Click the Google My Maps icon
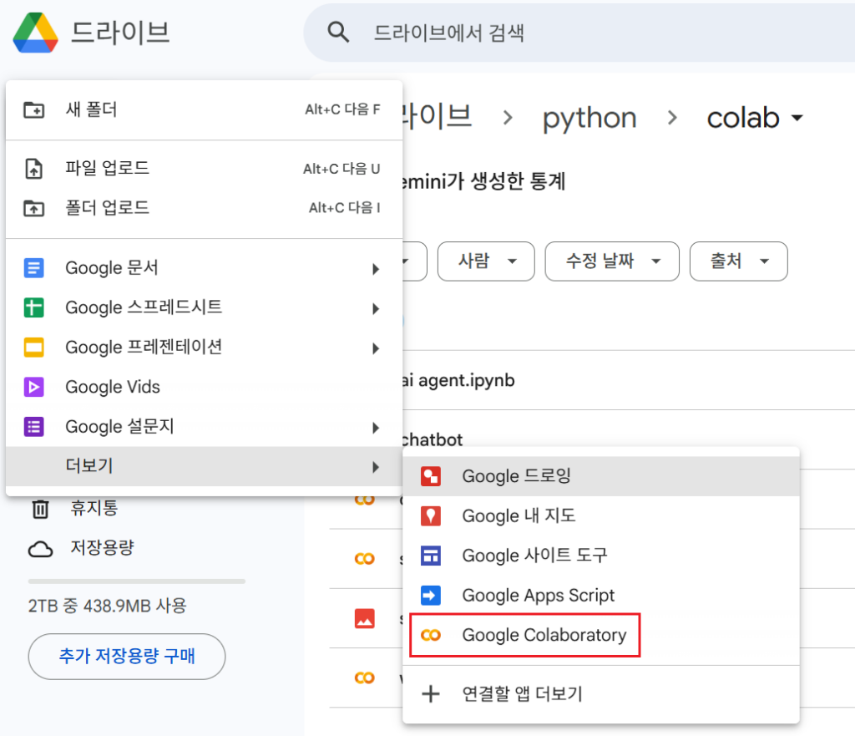The width and height of the screenshot is (855, 736). tap(431, 516)
